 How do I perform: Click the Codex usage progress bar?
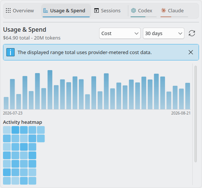144,17
